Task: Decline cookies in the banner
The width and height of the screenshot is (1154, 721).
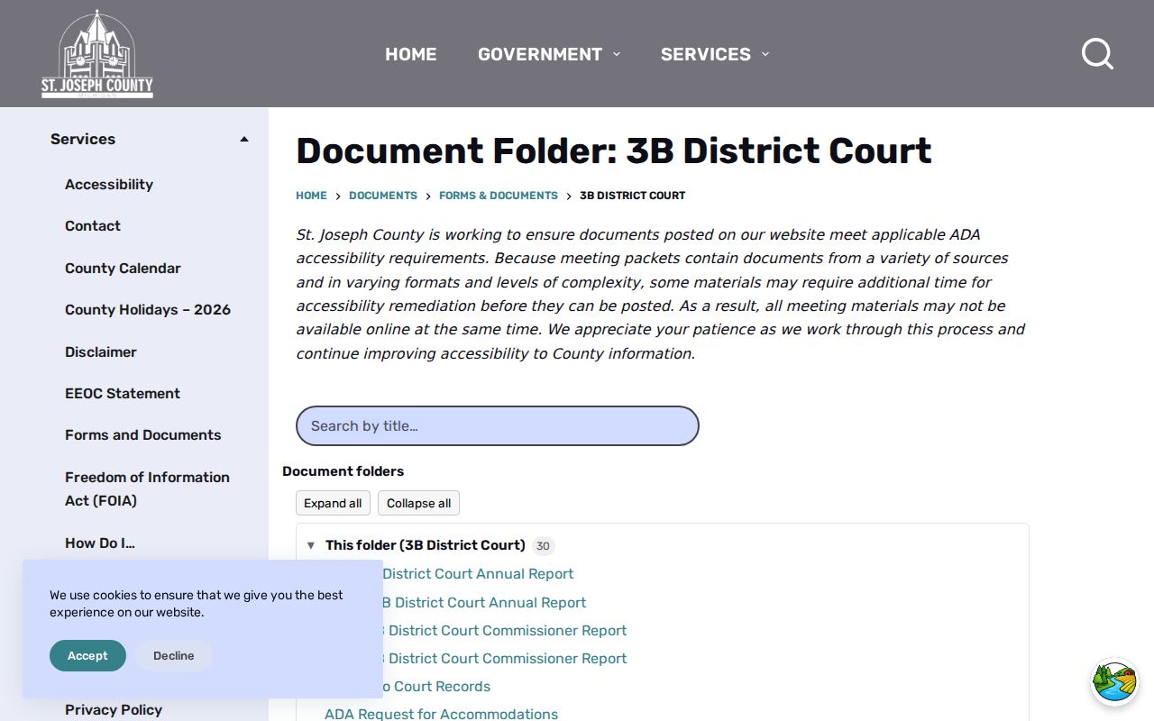Action: tap(173, 656)
